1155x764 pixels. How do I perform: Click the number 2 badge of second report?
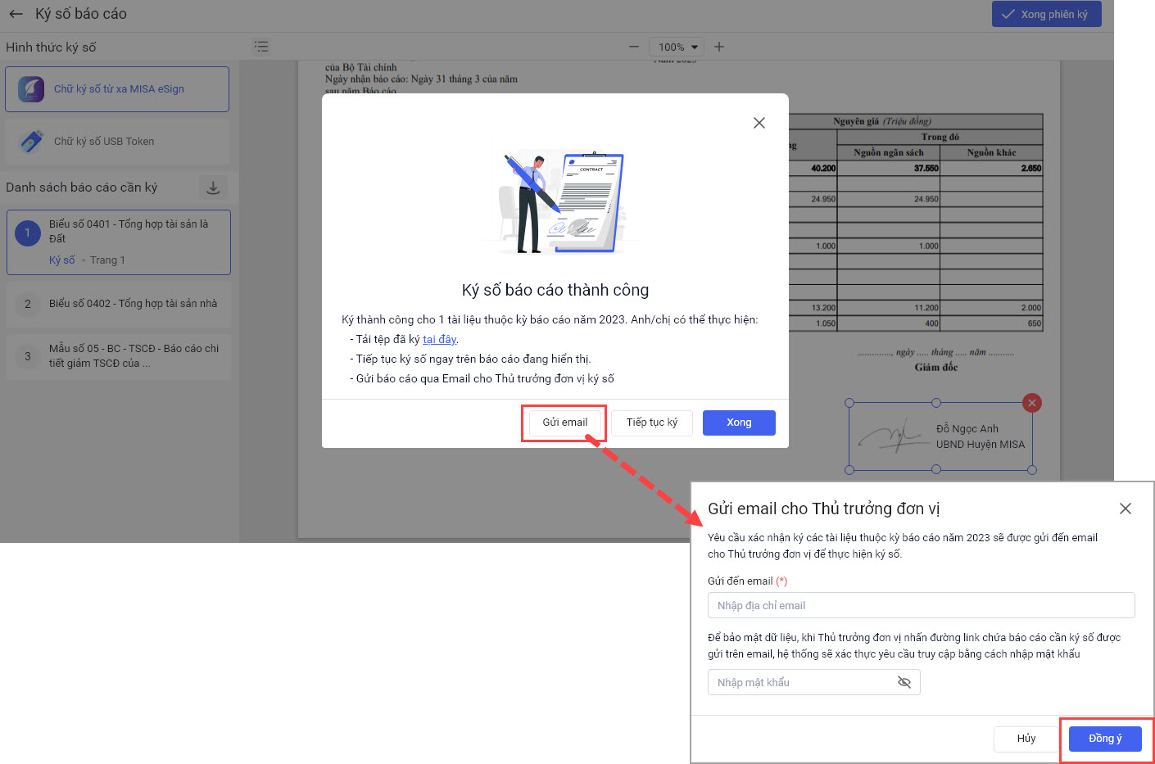(x=28, y=304)
